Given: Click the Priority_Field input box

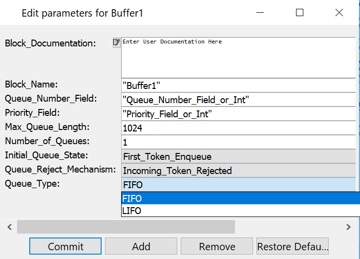Looking at the screenshot, I should [238, 114].
